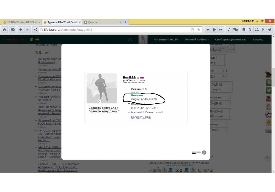This screenshot has width=275, height=192.
Task: Open the Амиго browser menu dropdown
Action: point(248,21)
